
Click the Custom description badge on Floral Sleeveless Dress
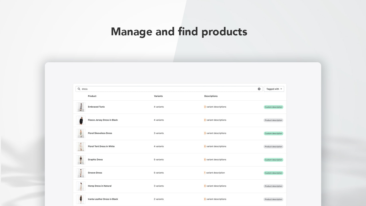coord(273,133)
